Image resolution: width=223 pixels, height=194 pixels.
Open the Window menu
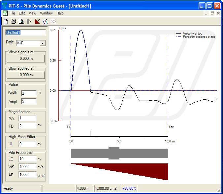(x=46, y=13)
